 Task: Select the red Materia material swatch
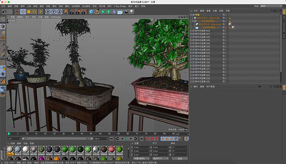tap(111, 149)
